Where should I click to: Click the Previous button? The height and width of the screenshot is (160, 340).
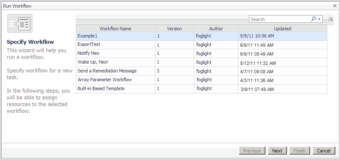coord(252,150)
